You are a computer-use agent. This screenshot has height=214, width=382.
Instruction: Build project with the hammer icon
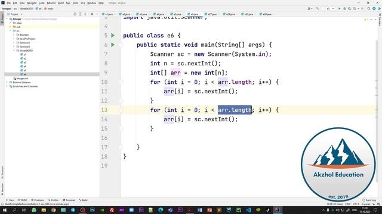coord(317,8)
